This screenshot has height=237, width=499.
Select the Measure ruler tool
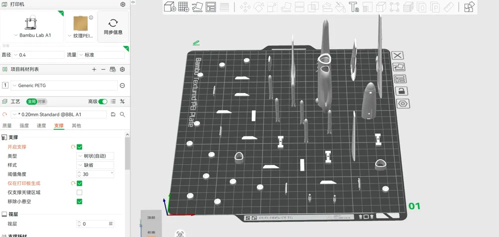click(x=449, y=7)
